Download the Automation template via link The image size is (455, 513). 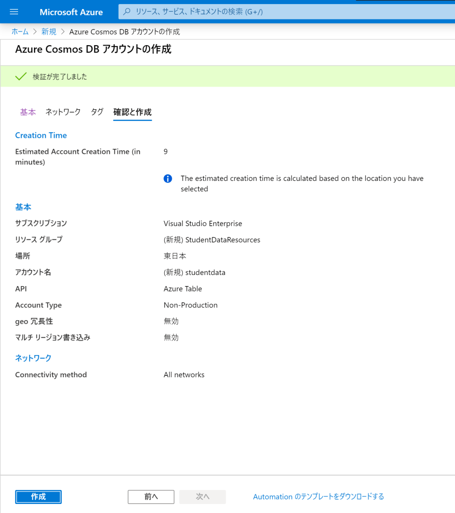pos(318,496)
